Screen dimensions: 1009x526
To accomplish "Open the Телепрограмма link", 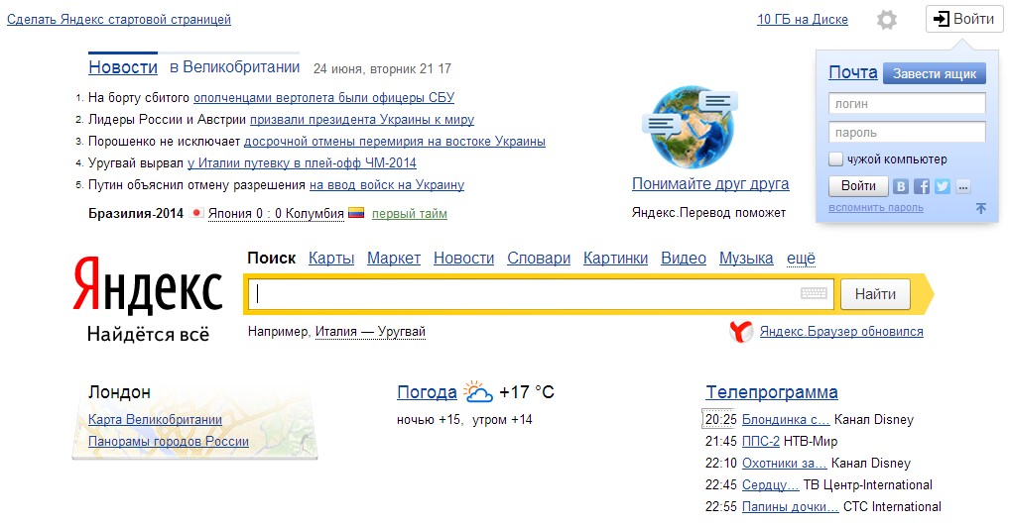I will coord(772,391).
